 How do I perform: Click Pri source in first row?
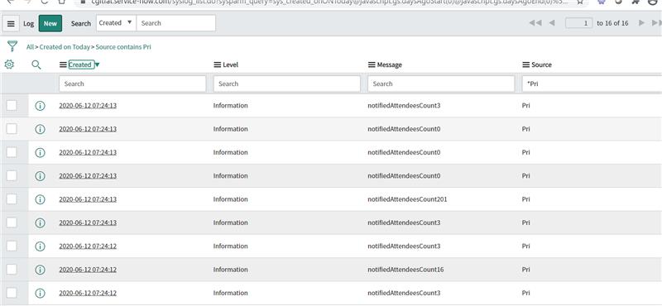click(526, 106)
